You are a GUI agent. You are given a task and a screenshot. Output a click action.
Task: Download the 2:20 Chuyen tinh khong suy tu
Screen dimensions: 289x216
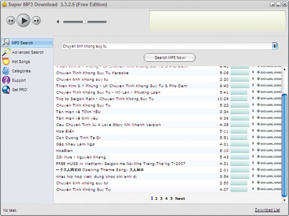(269, 79)
